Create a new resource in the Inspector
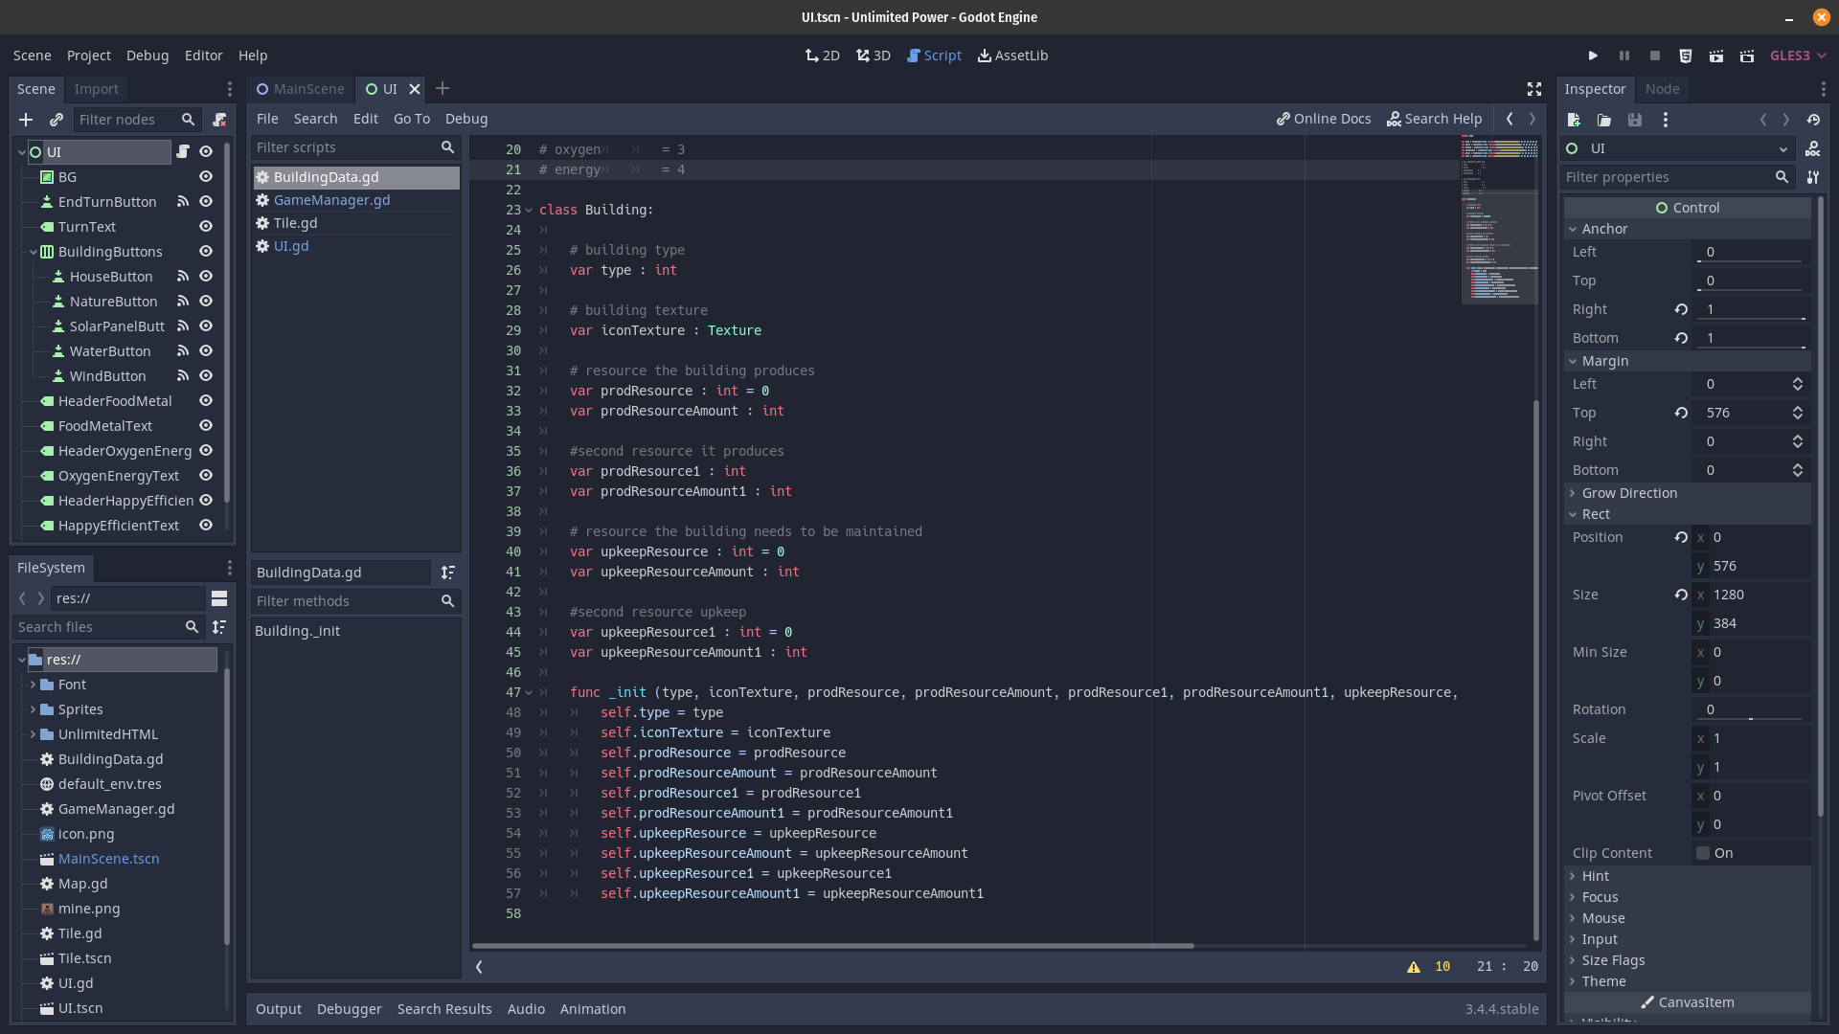1839x1034 pixels. pyautogui.click(x=1574, y=120)
